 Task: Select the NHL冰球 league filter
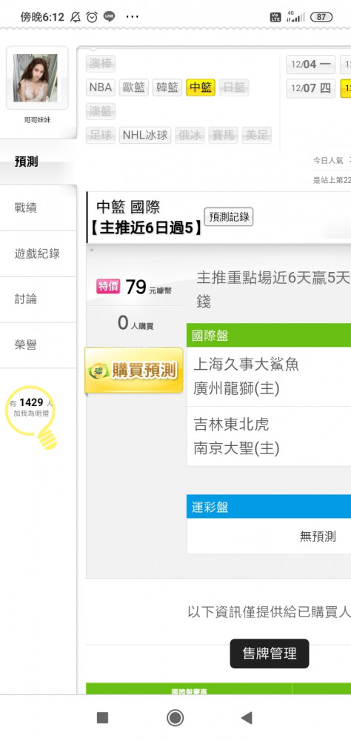tap(145, 135)
